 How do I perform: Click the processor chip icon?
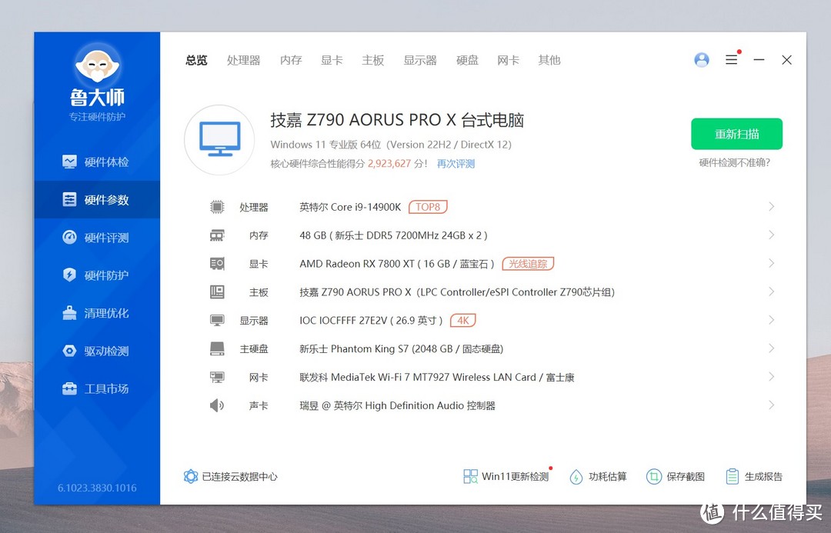click(217, 207)
